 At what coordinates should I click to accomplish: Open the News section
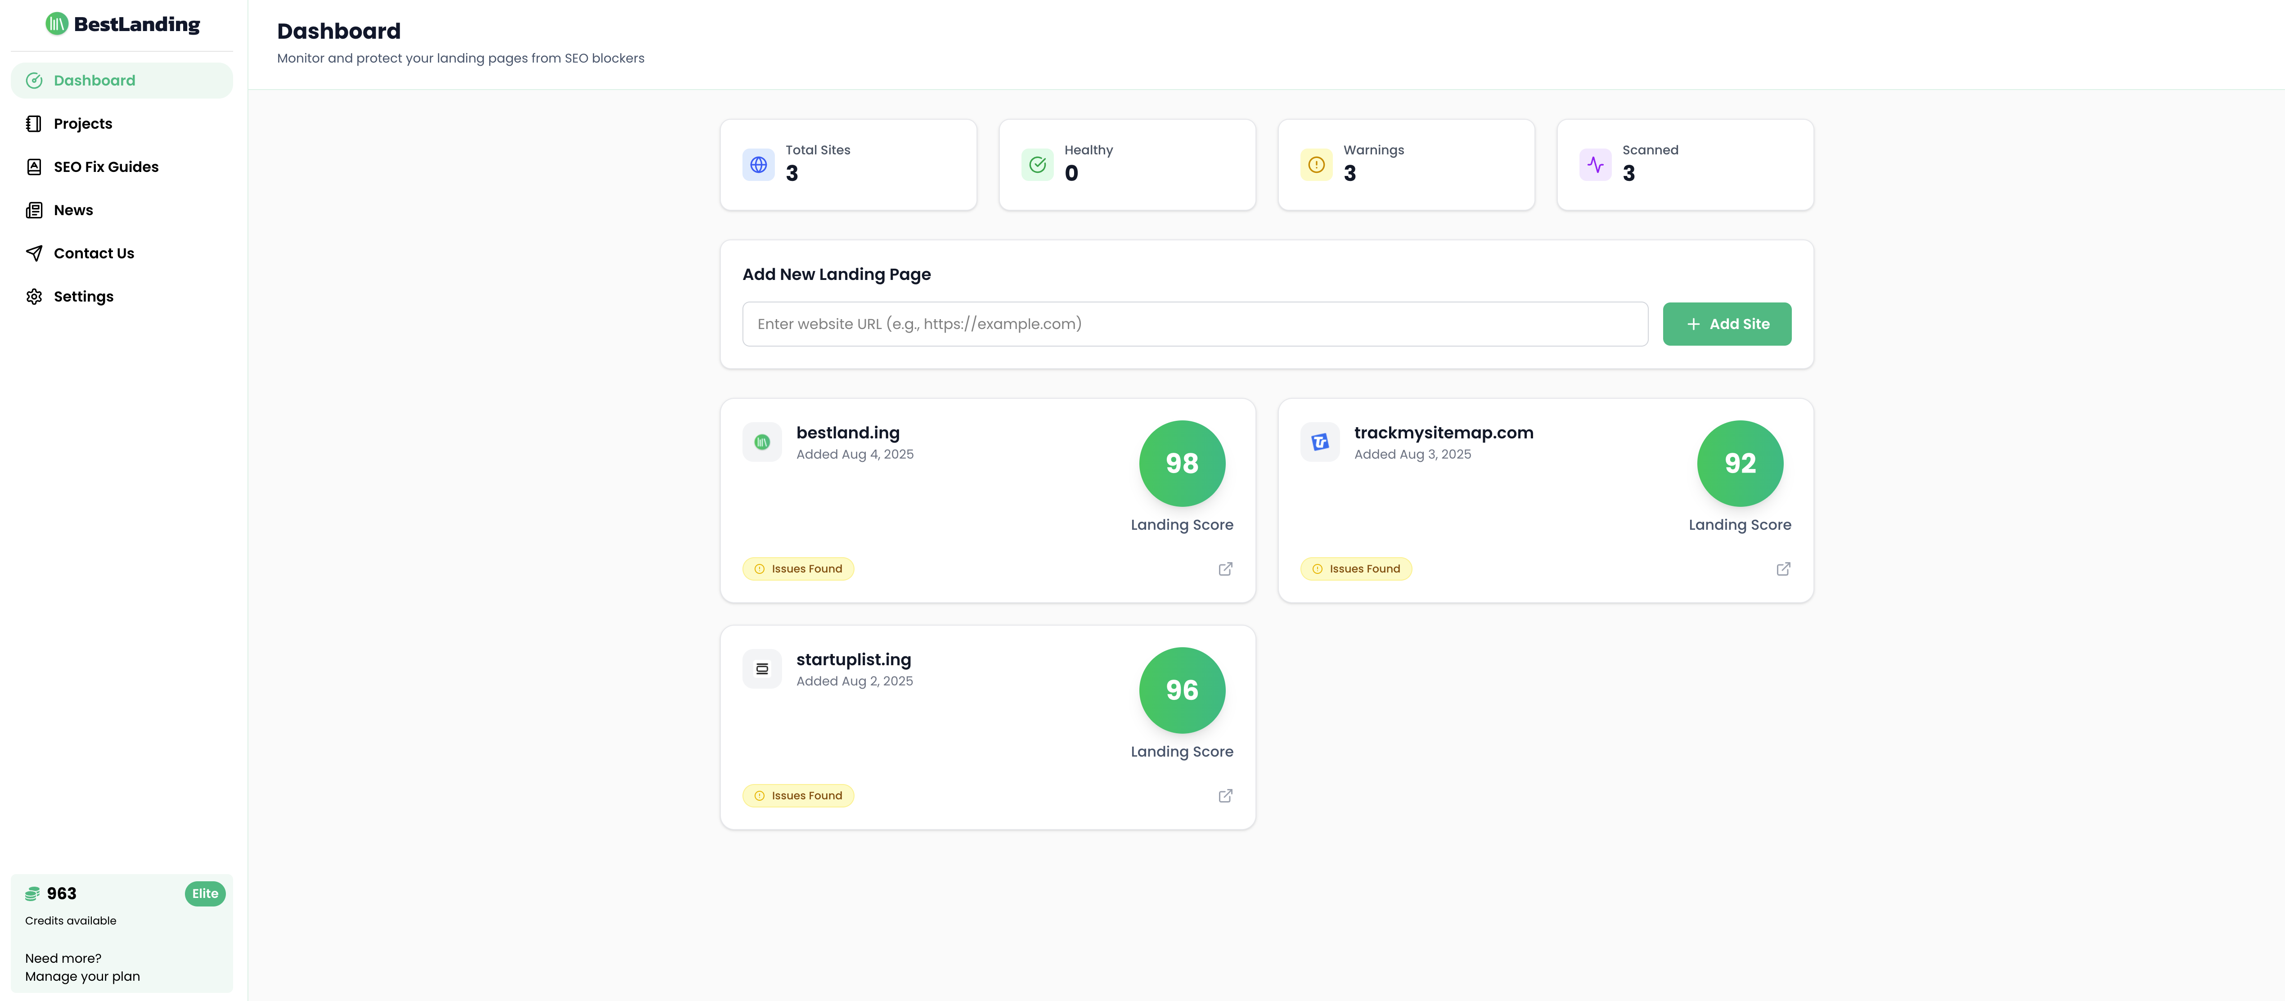[121, 210]
